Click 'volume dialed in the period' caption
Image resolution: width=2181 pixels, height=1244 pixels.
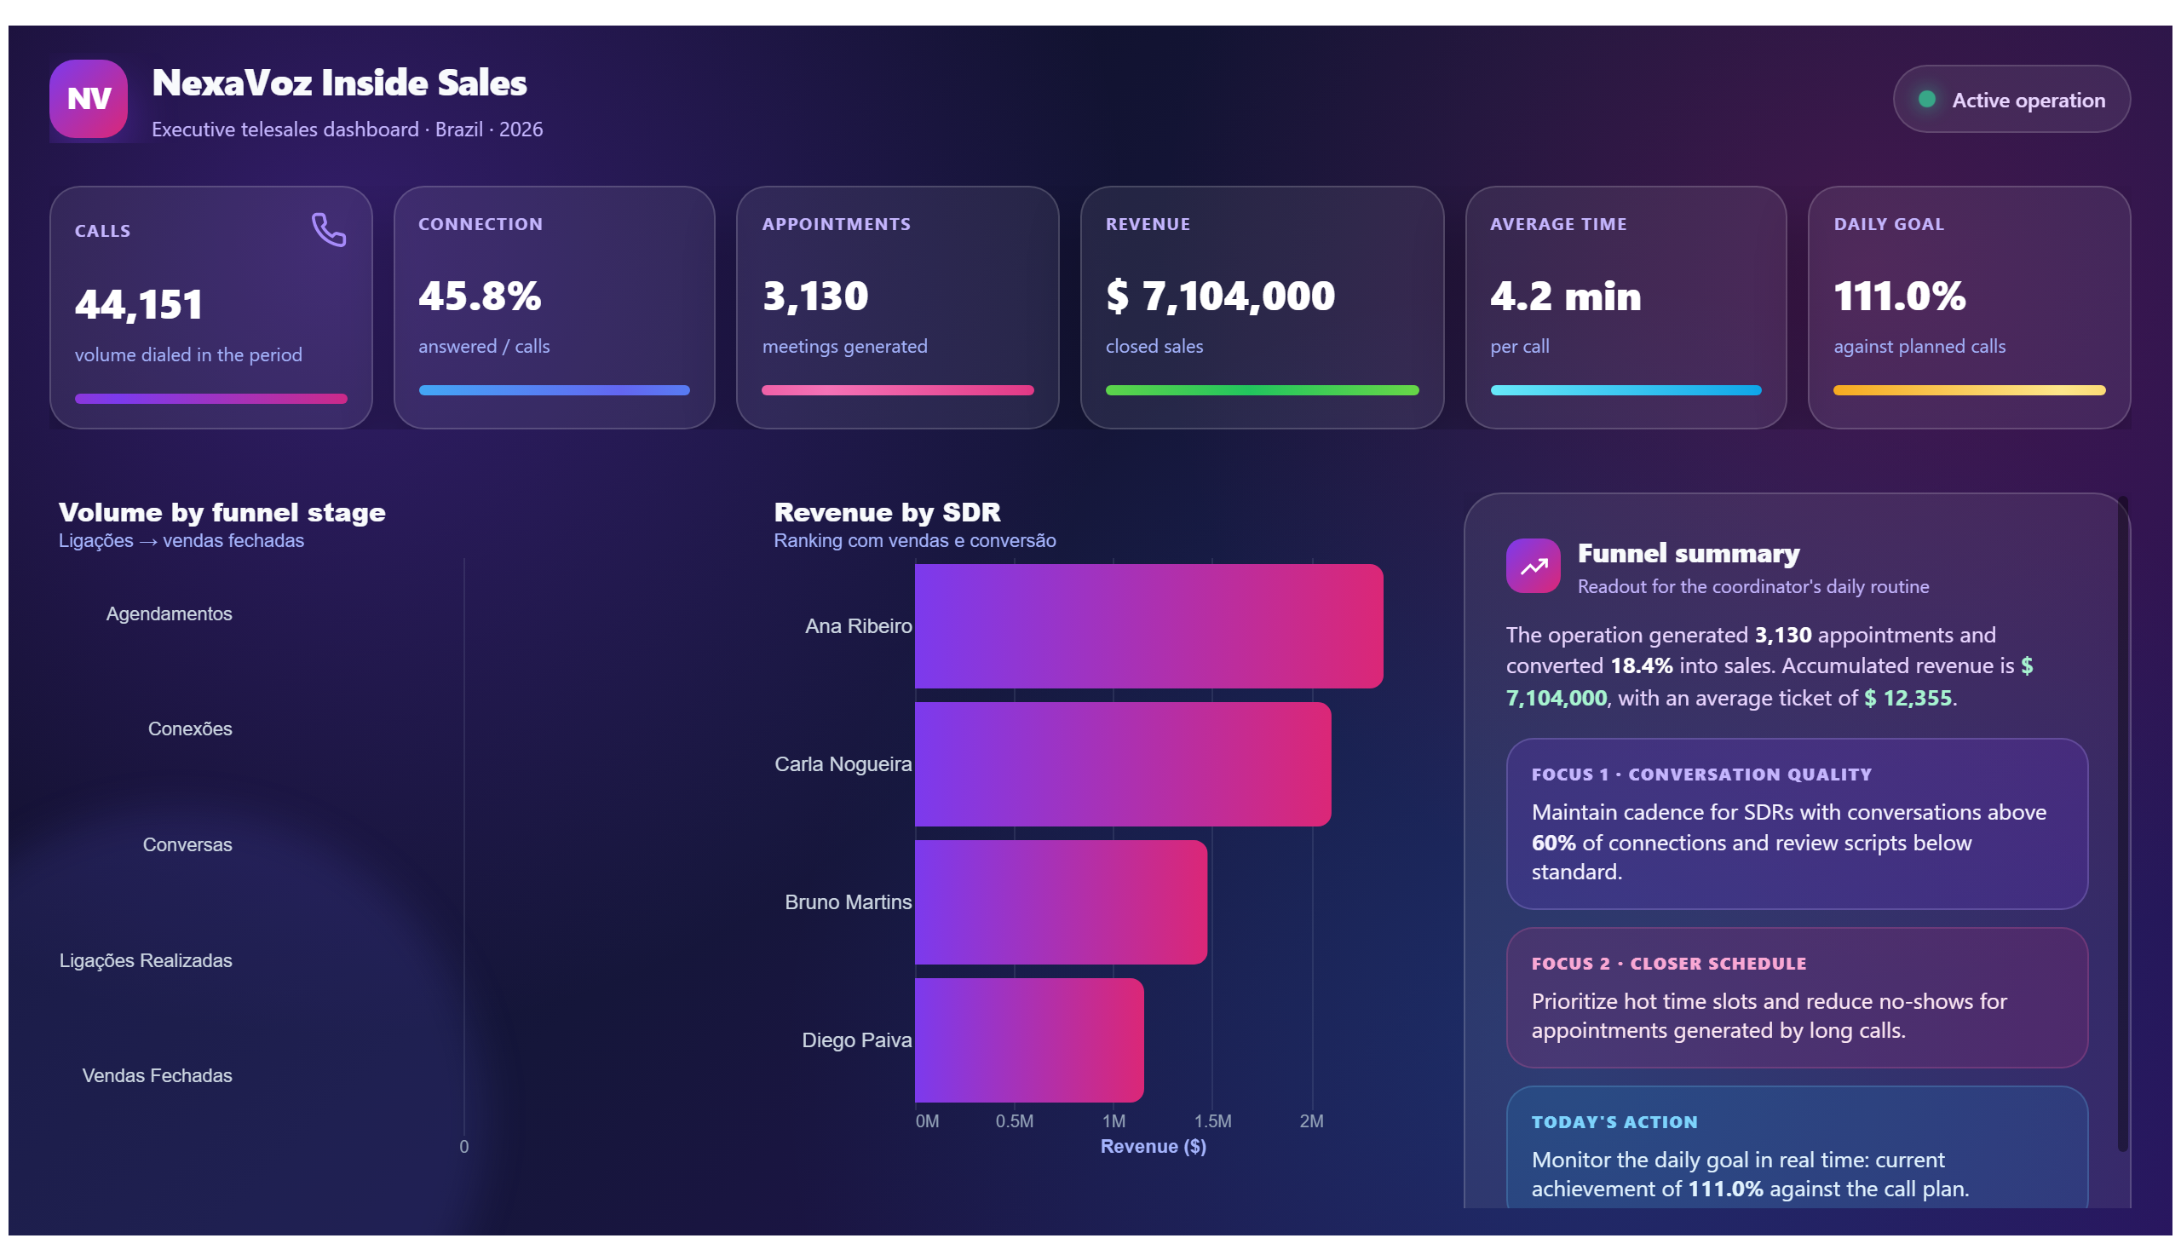188,354
